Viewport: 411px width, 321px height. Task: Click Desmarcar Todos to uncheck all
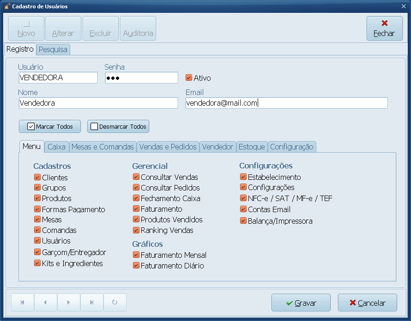coord(118,126)
